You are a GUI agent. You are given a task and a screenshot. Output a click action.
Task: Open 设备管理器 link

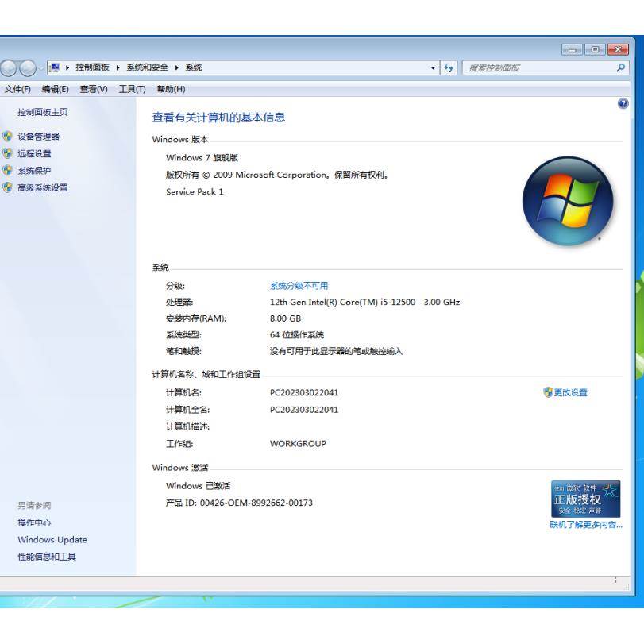coord(39,137)
